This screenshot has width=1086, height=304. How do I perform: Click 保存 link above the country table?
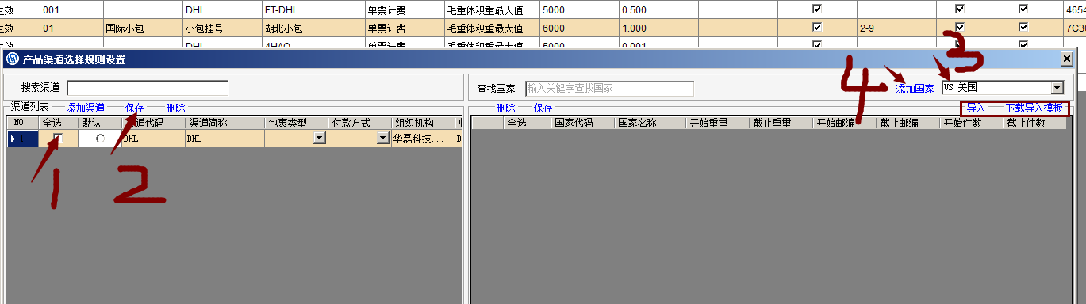pos(543,108)
